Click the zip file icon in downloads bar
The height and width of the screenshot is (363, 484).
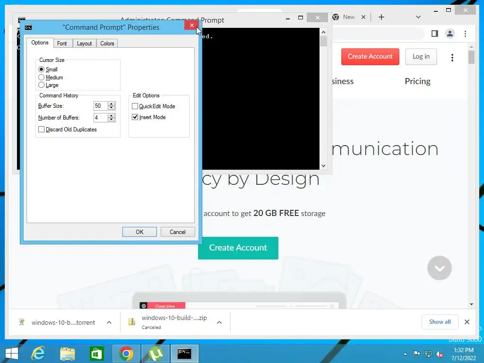click(132, 322)
